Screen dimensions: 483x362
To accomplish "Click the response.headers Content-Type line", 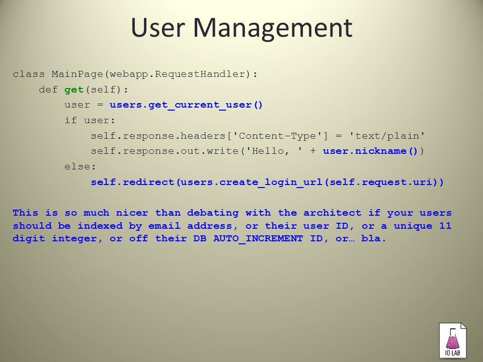I will click(258, 136).
